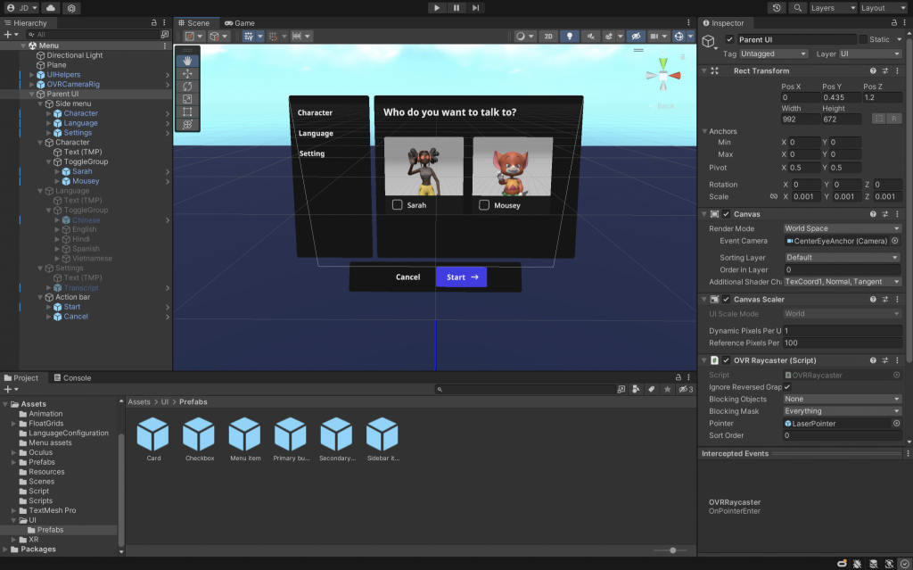Open the Render Mode dropdown
Screen dimensions: 913x570
(841, 228)
